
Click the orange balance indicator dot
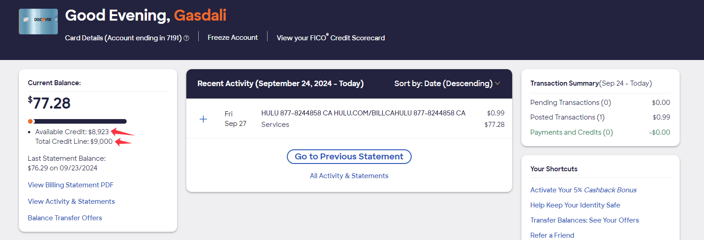pyautogui.click(x=30, y=121)
